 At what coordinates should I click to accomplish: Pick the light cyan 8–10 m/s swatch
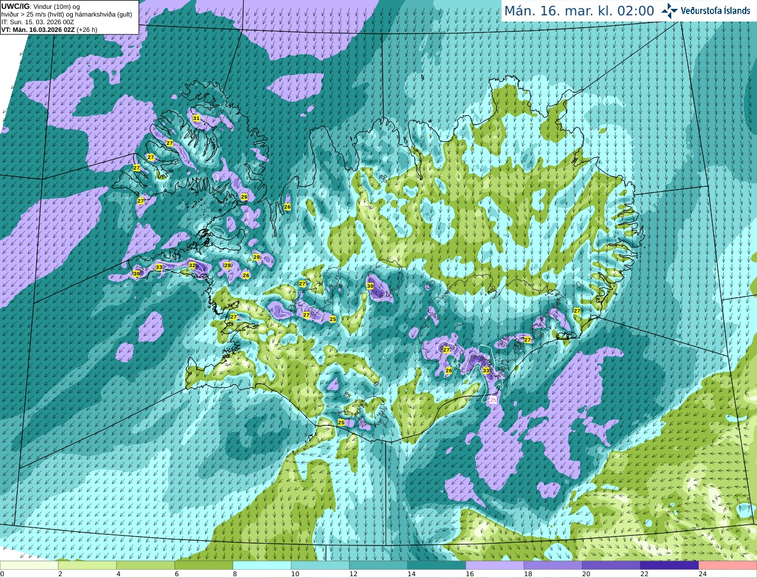[262, 565]
